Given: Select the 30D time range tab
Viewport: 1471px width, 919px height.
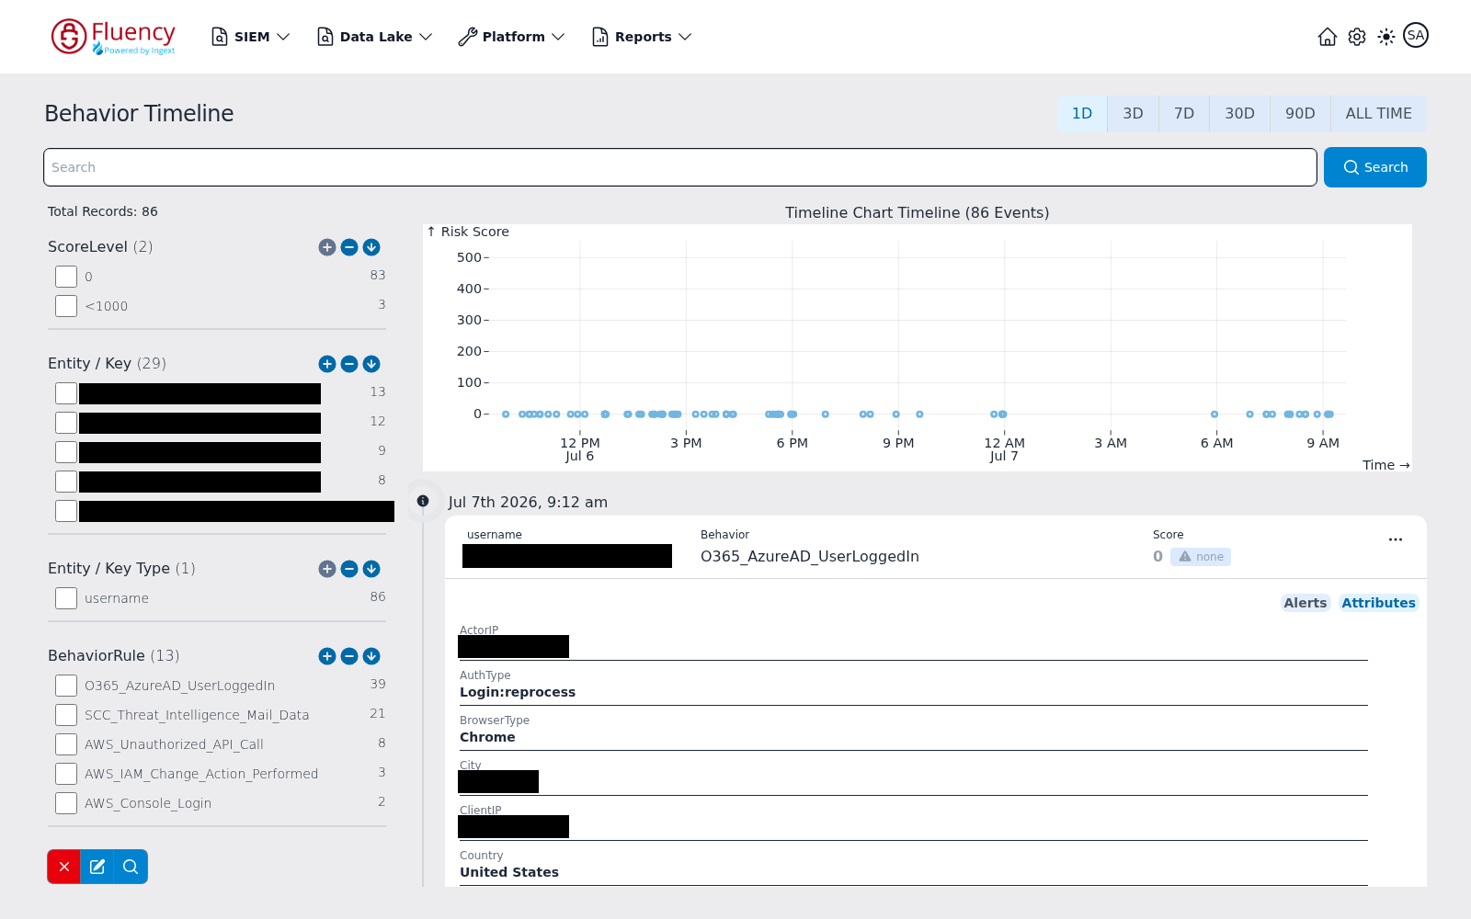Looking at the screenshot, I should coord(1239,114).
